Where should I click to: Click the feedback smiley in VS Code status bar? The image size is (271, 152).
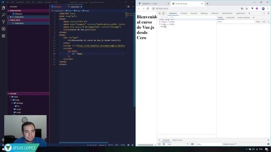point(128,145)
